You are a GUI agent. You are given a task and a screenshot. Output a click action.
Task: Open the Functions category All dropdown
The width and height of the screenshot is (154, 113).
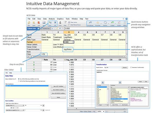click(120, 87)
